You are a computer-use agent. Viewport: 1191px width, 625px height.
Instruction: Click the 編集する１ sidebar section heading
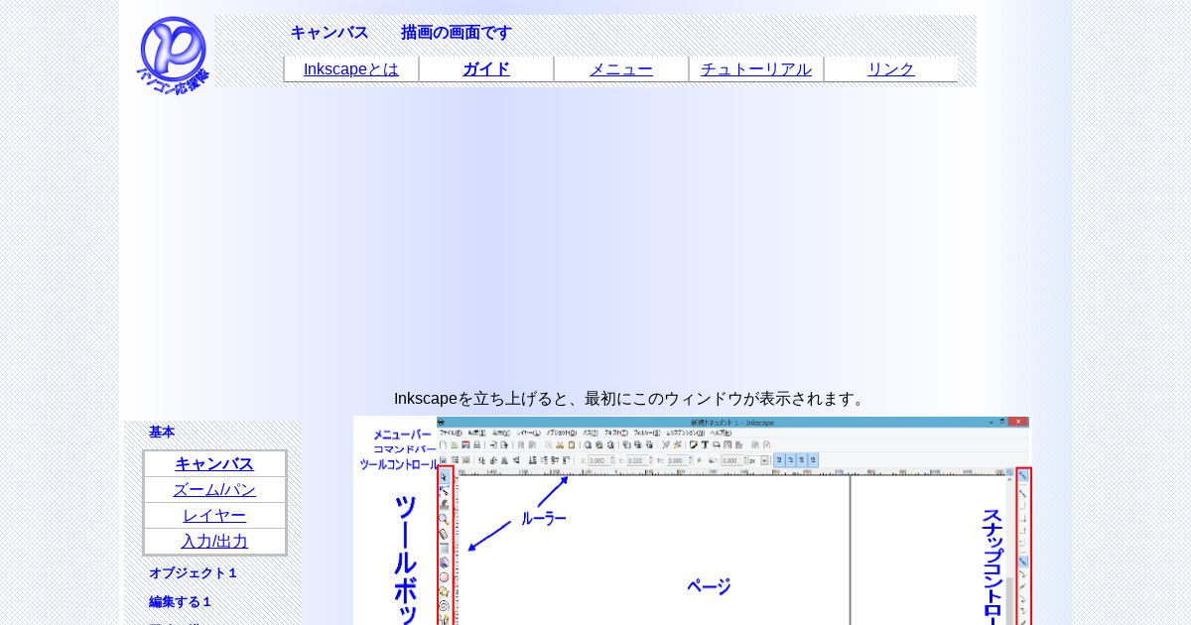[181, 602]
